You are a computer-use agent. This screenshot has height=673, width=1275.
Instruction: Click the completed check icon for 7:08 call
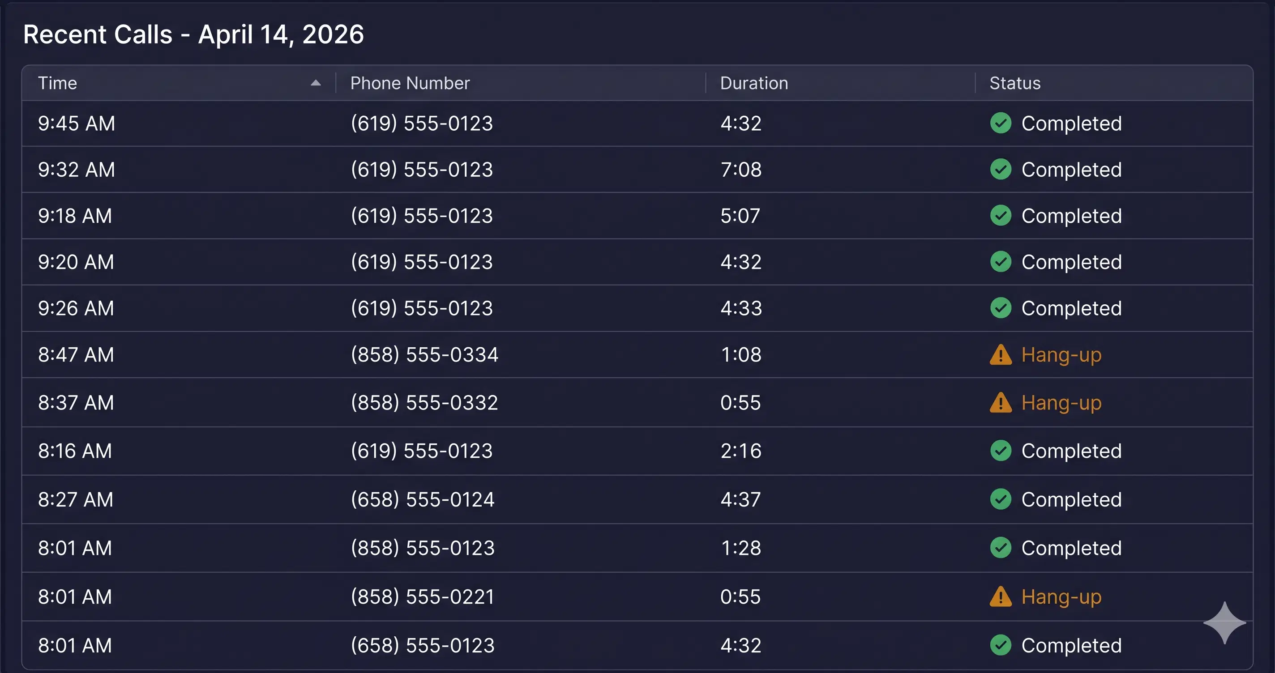[x=1000, y=170]
